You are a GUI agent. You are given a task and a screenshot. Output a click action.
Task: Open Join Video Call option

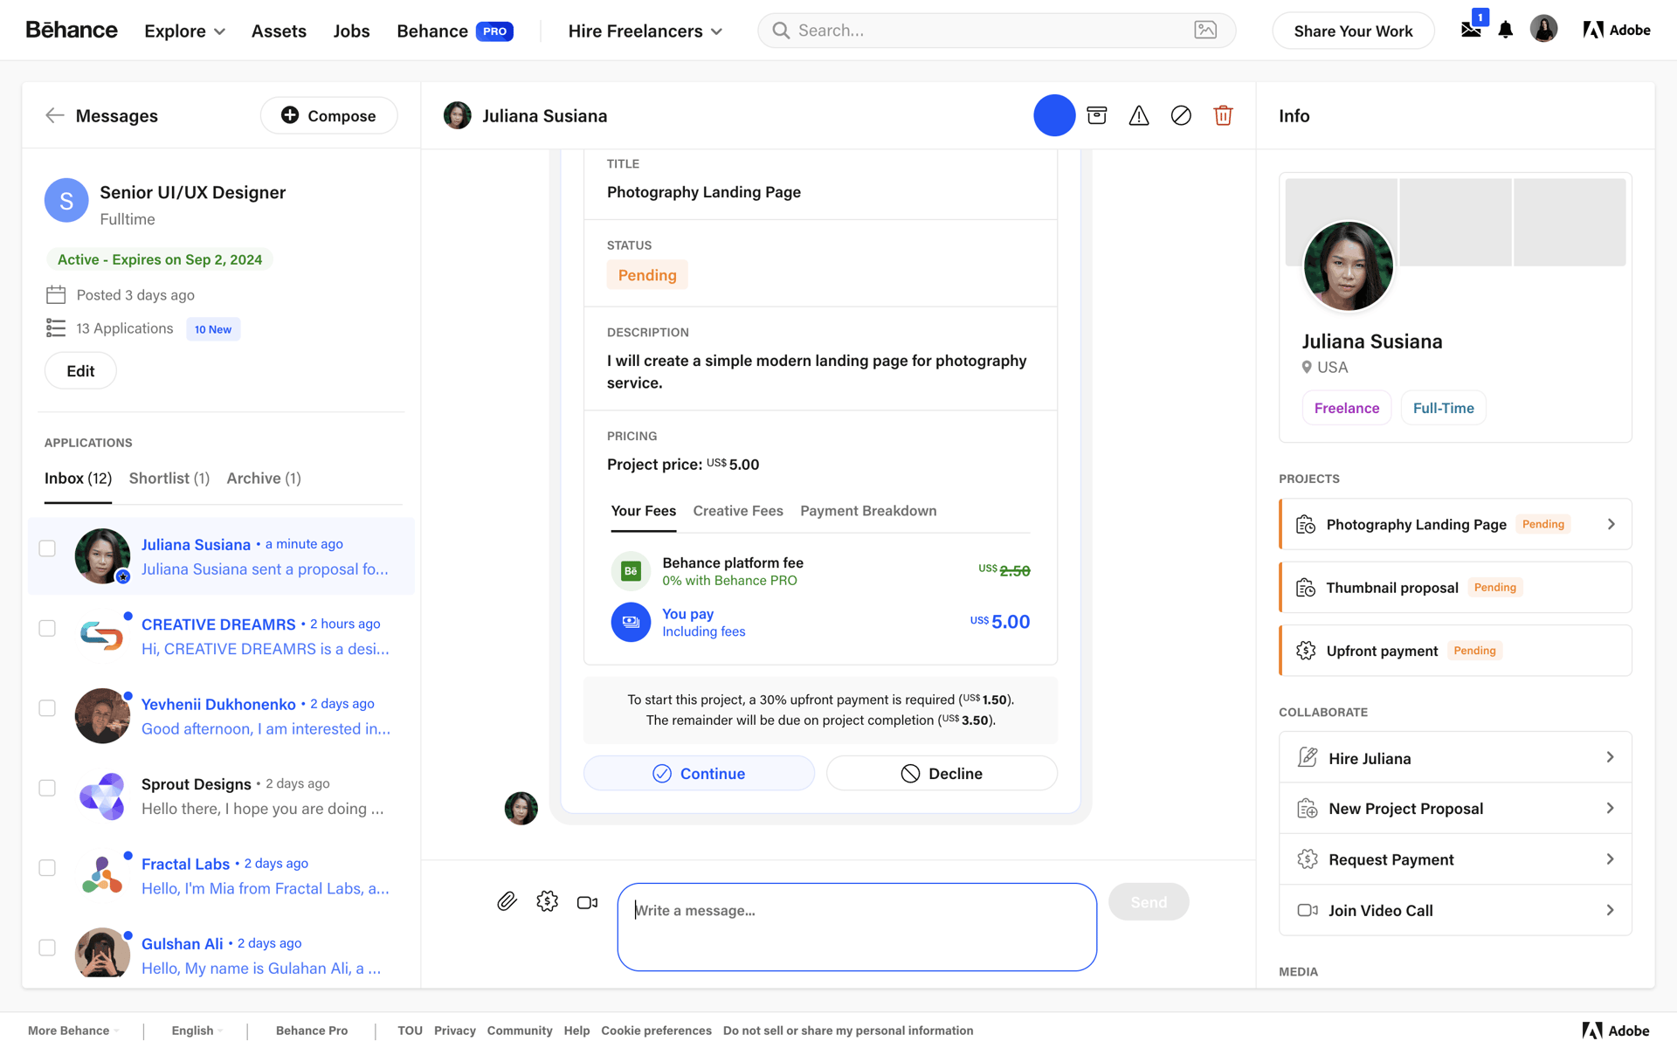[x=1455, y=910]
